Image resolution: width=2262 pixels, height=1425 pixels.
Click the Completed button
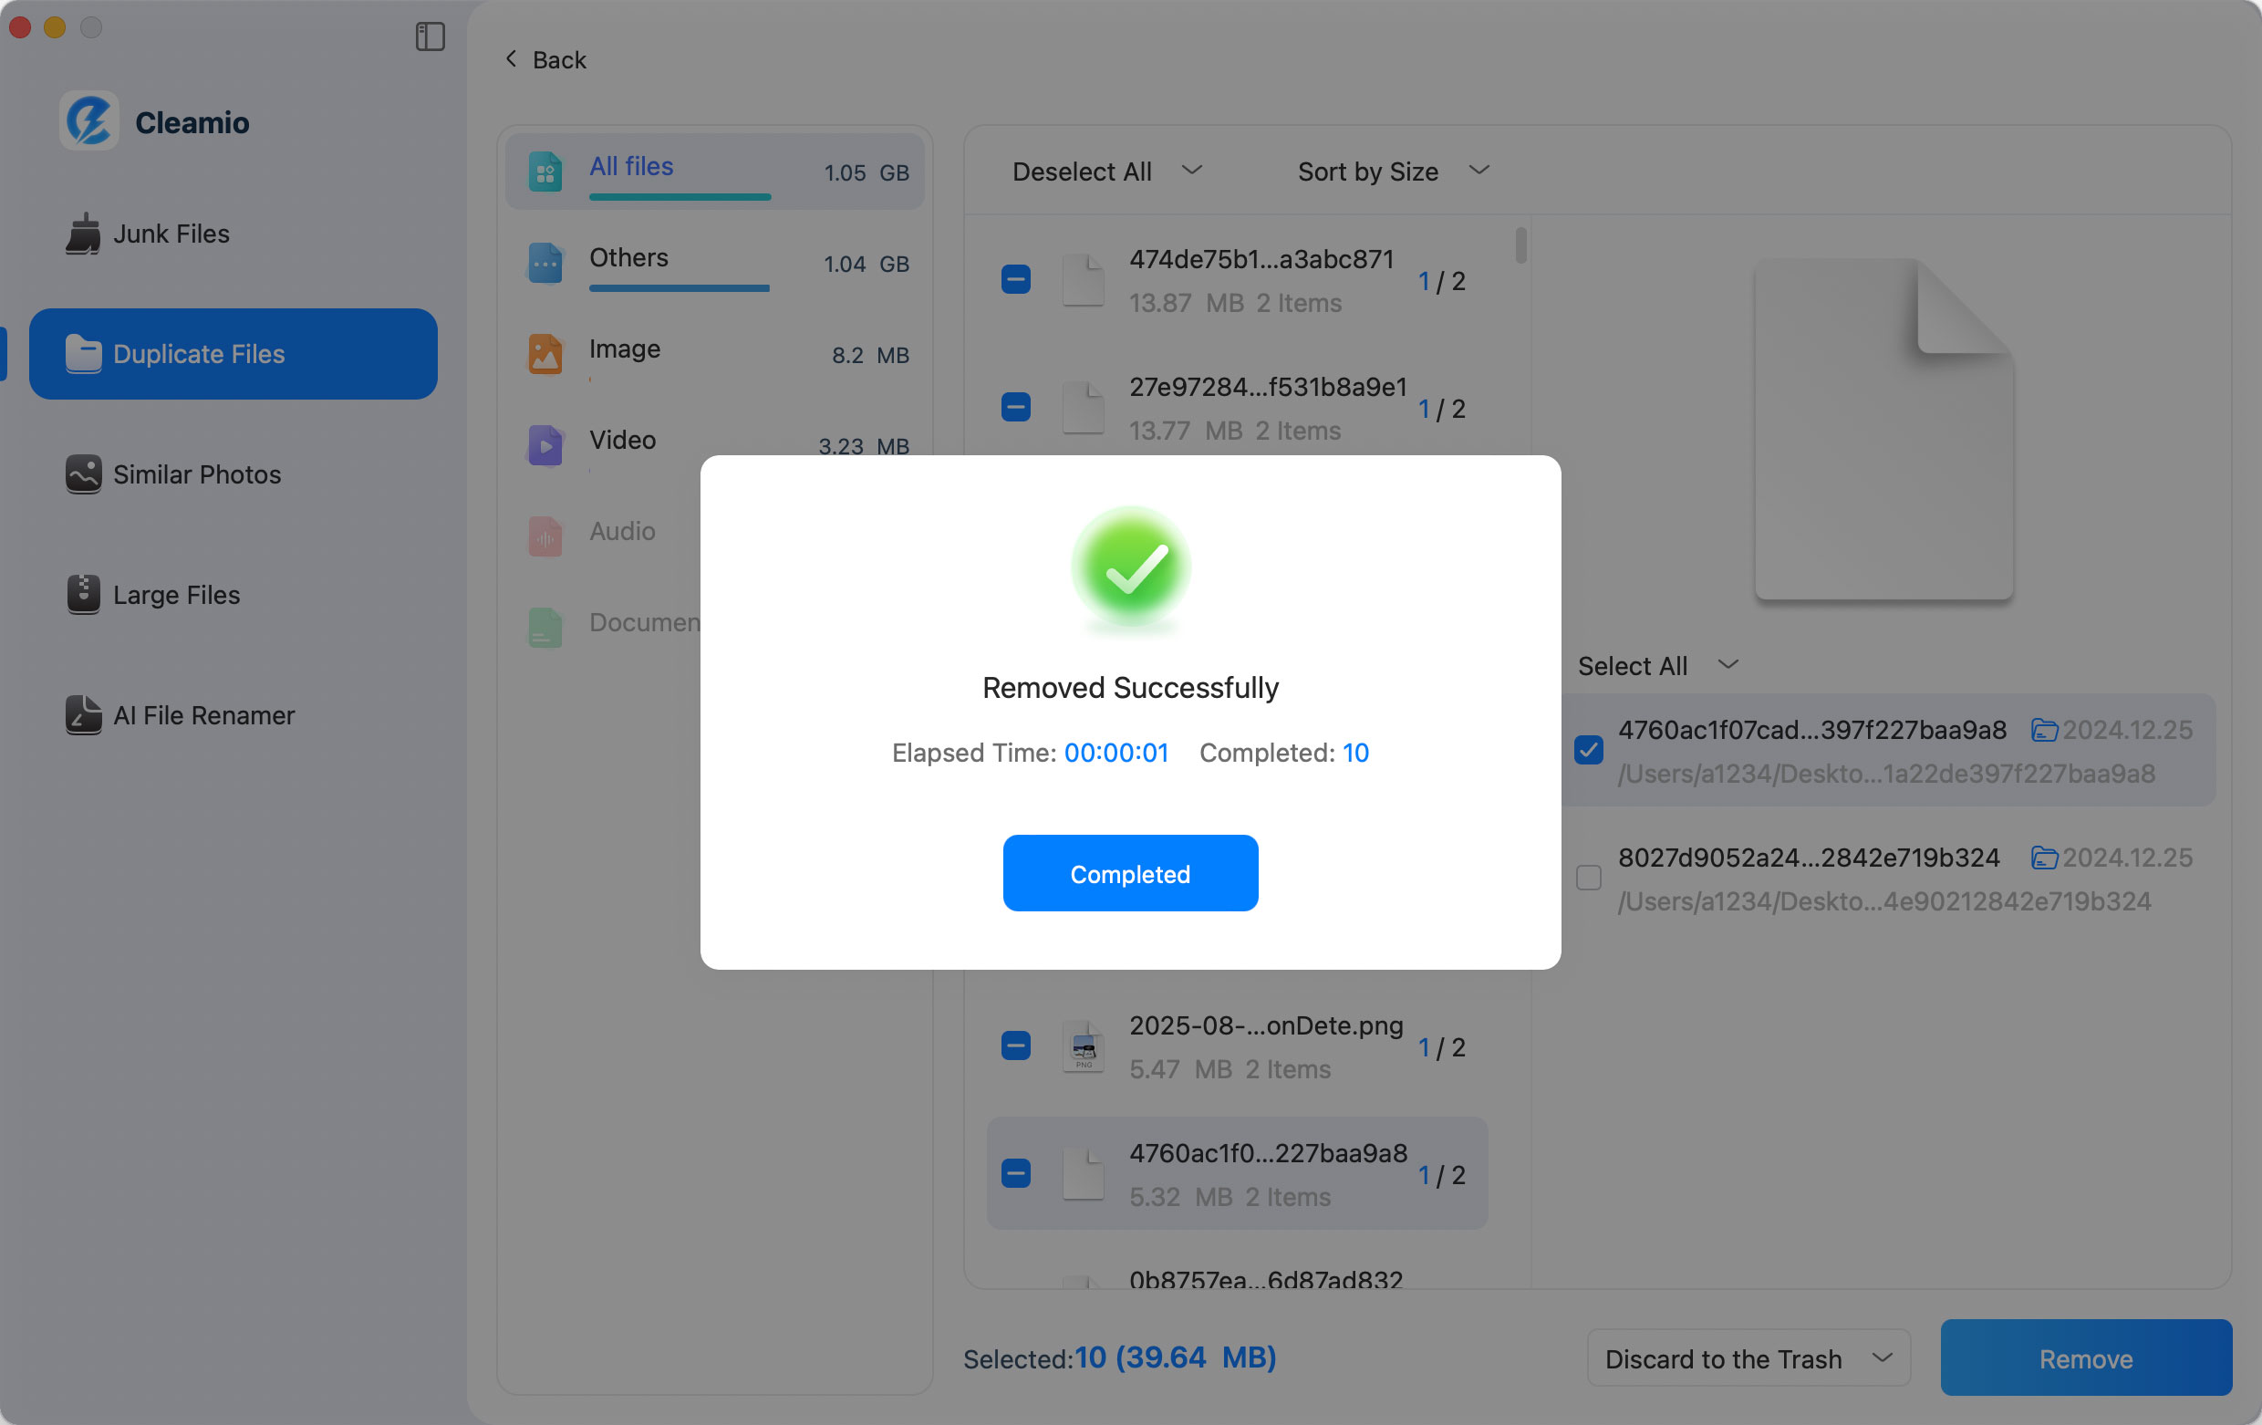click(1130, 874)
